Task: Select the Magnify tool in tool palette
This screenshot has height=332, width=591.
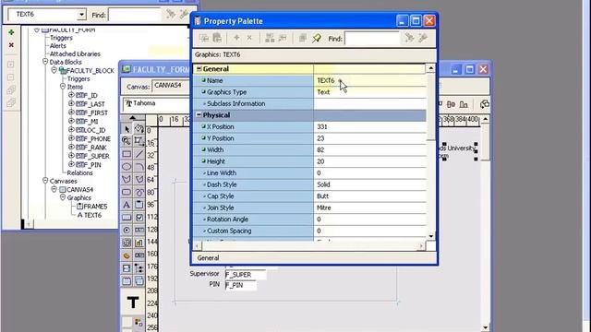Action: click(127, 141)
